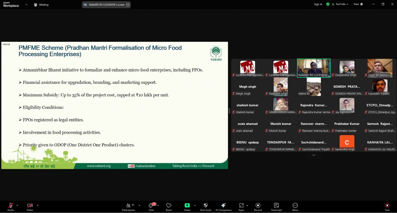Select Kaustubh Tripathi's video tile
Image resolution: width=397 pixels, height=213 pixels.
tap(380, 87)
